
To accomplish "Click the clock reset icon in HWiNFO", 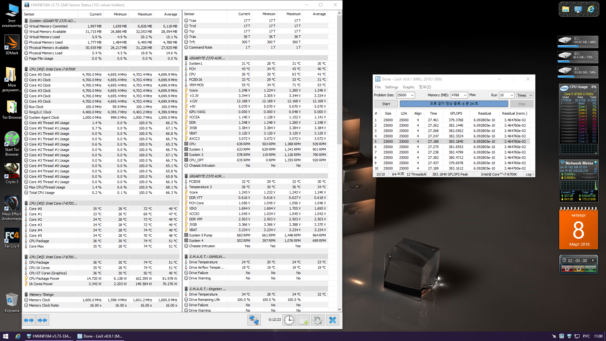I will pos(289,320).
